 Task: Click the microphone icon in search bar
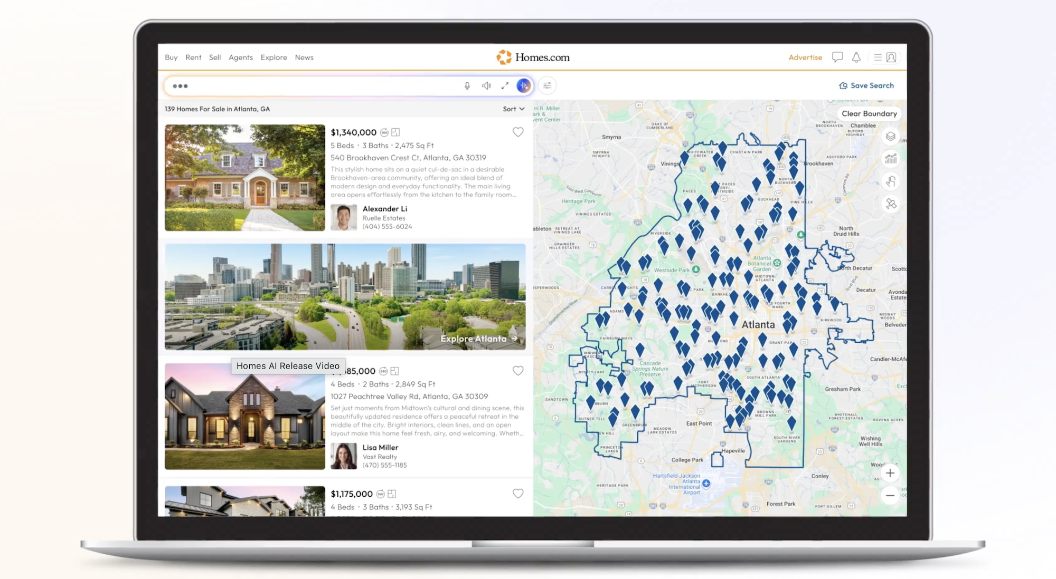(467, 86)
